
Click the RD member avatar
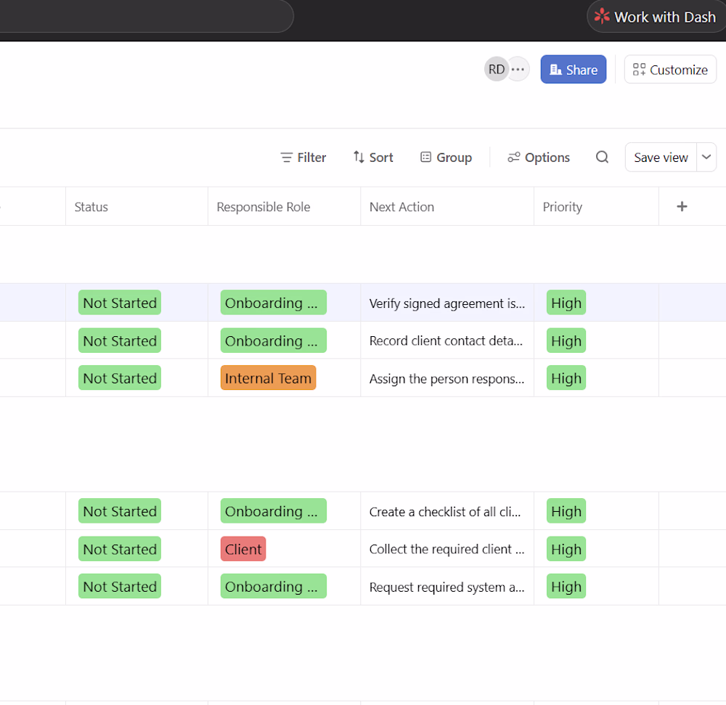(x=497, y=70)
